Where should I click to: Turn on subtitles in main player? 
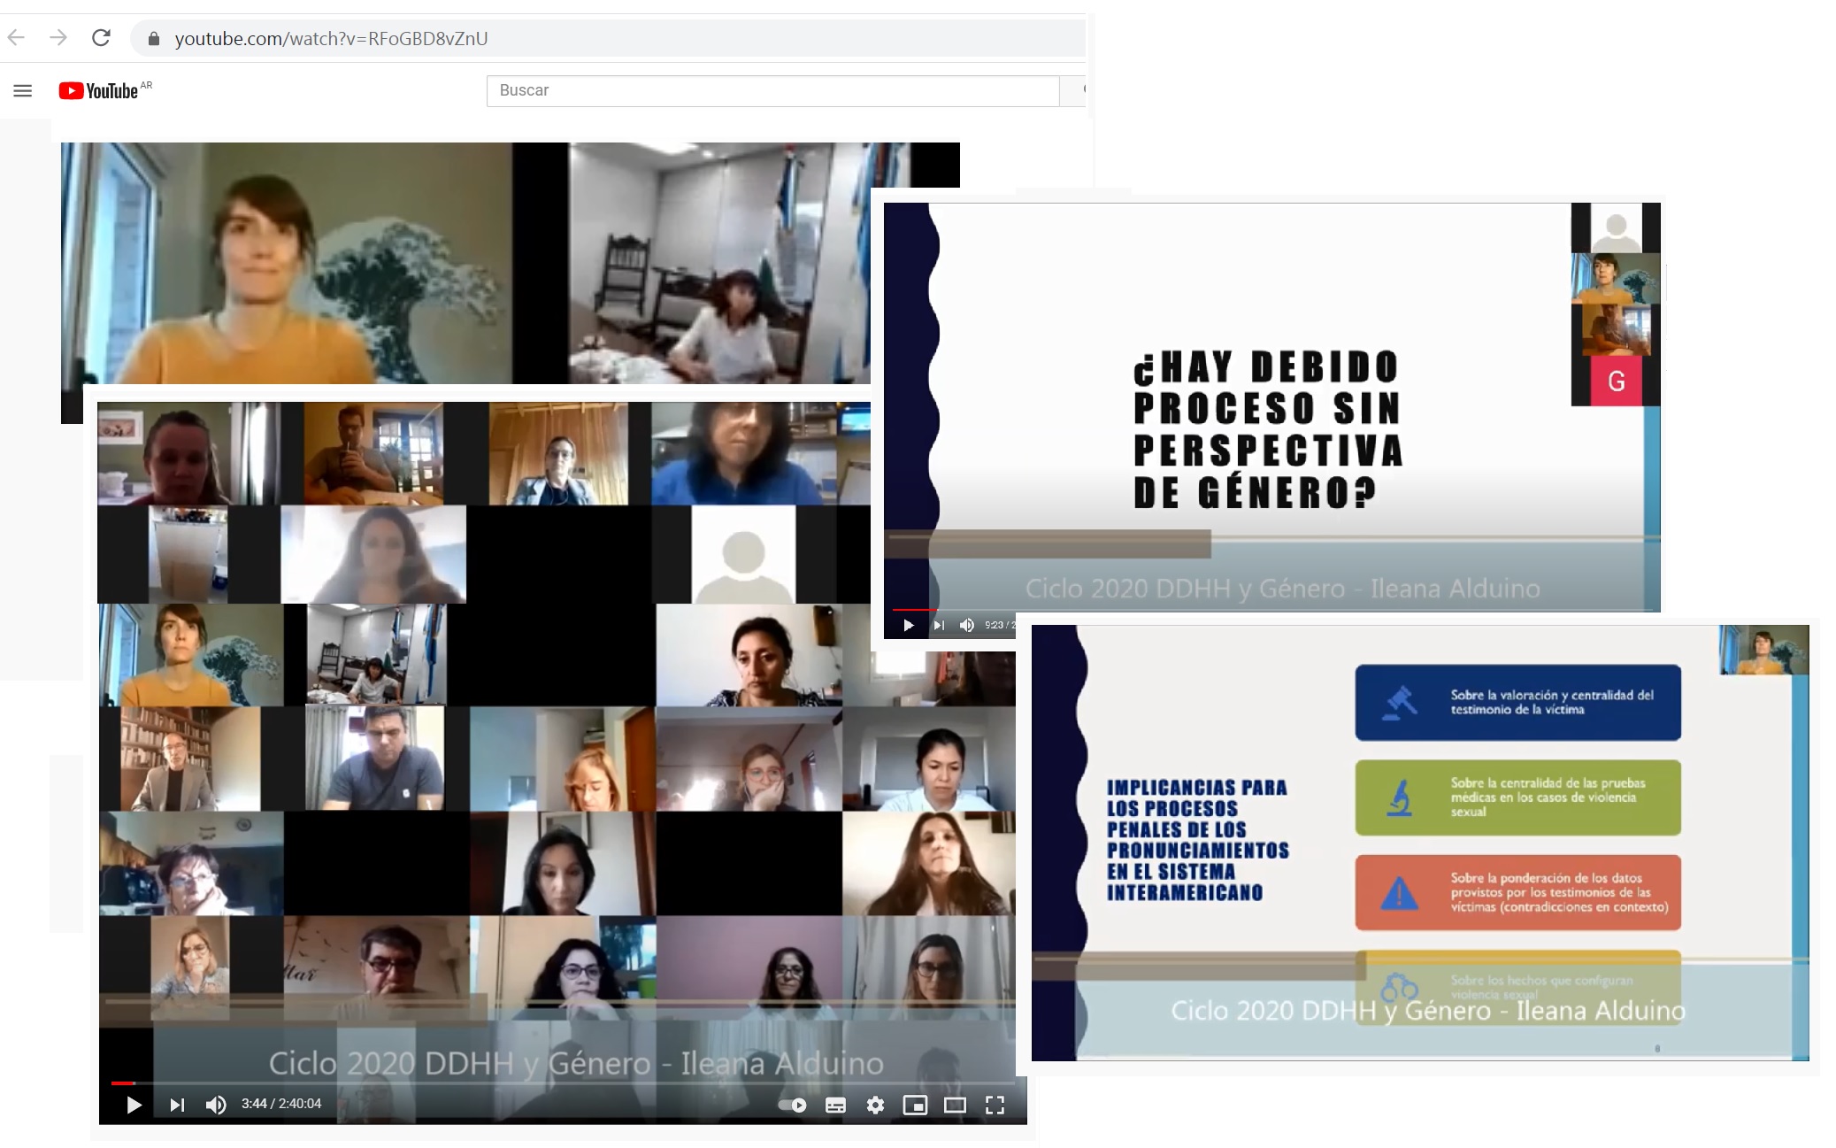click(835, 1105)
